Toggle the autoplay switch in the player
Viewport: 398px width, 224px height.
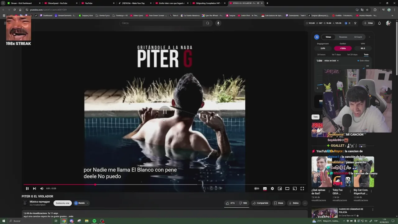point(257,189)
